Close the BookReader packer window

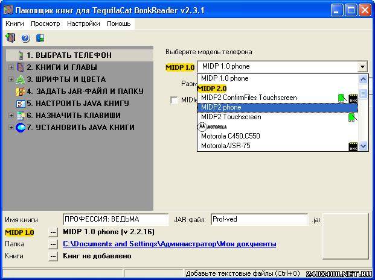tap(365, 10)
